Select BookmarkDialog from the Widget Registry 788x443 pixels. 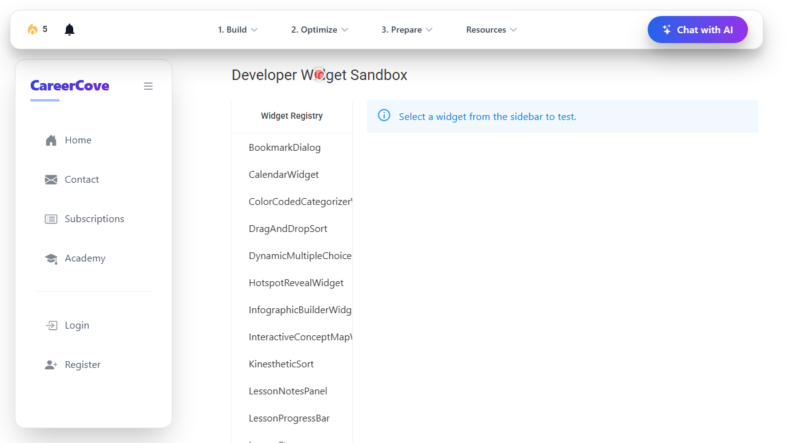coord(292,148)
